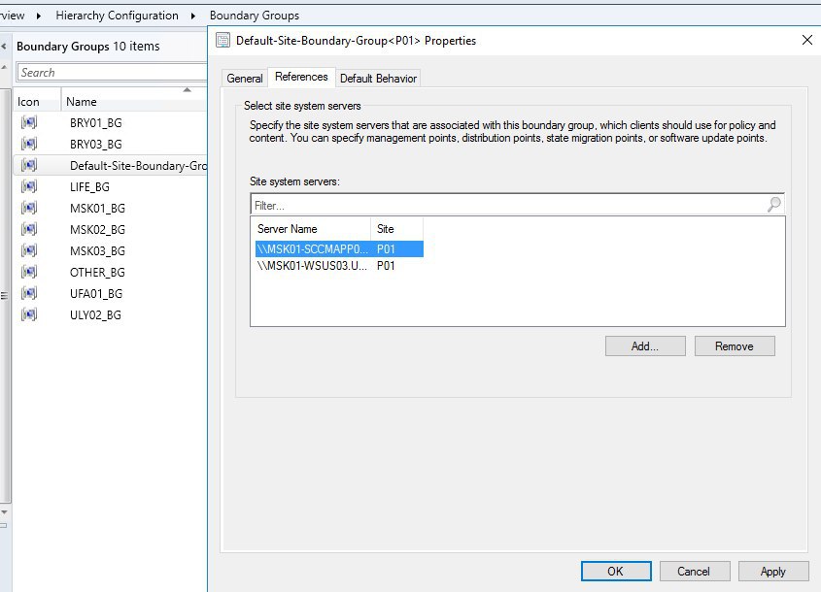
Task: Click the MSK02_BG boundary group icon
Action: tap(29, 229)
